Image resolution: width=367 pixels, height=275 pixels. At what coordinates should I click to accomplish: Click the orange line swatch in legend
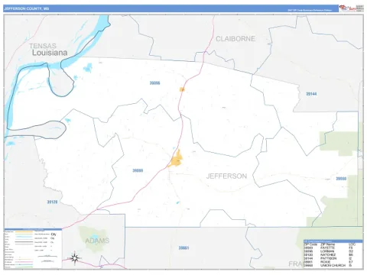24,232
